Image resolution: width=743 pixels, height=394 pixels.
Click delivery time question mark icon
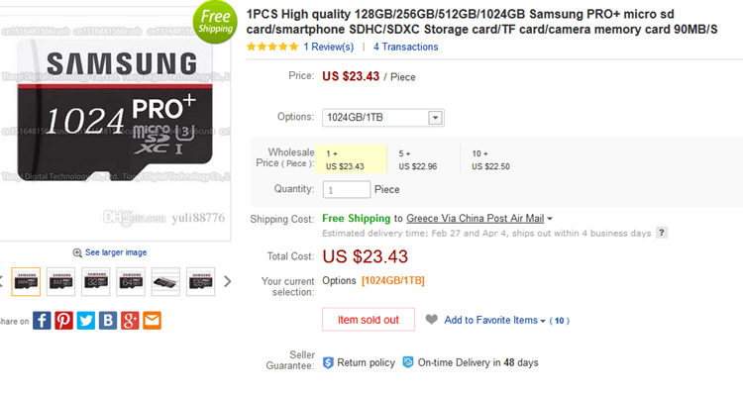pyautogui.click(x=662, y=233)
